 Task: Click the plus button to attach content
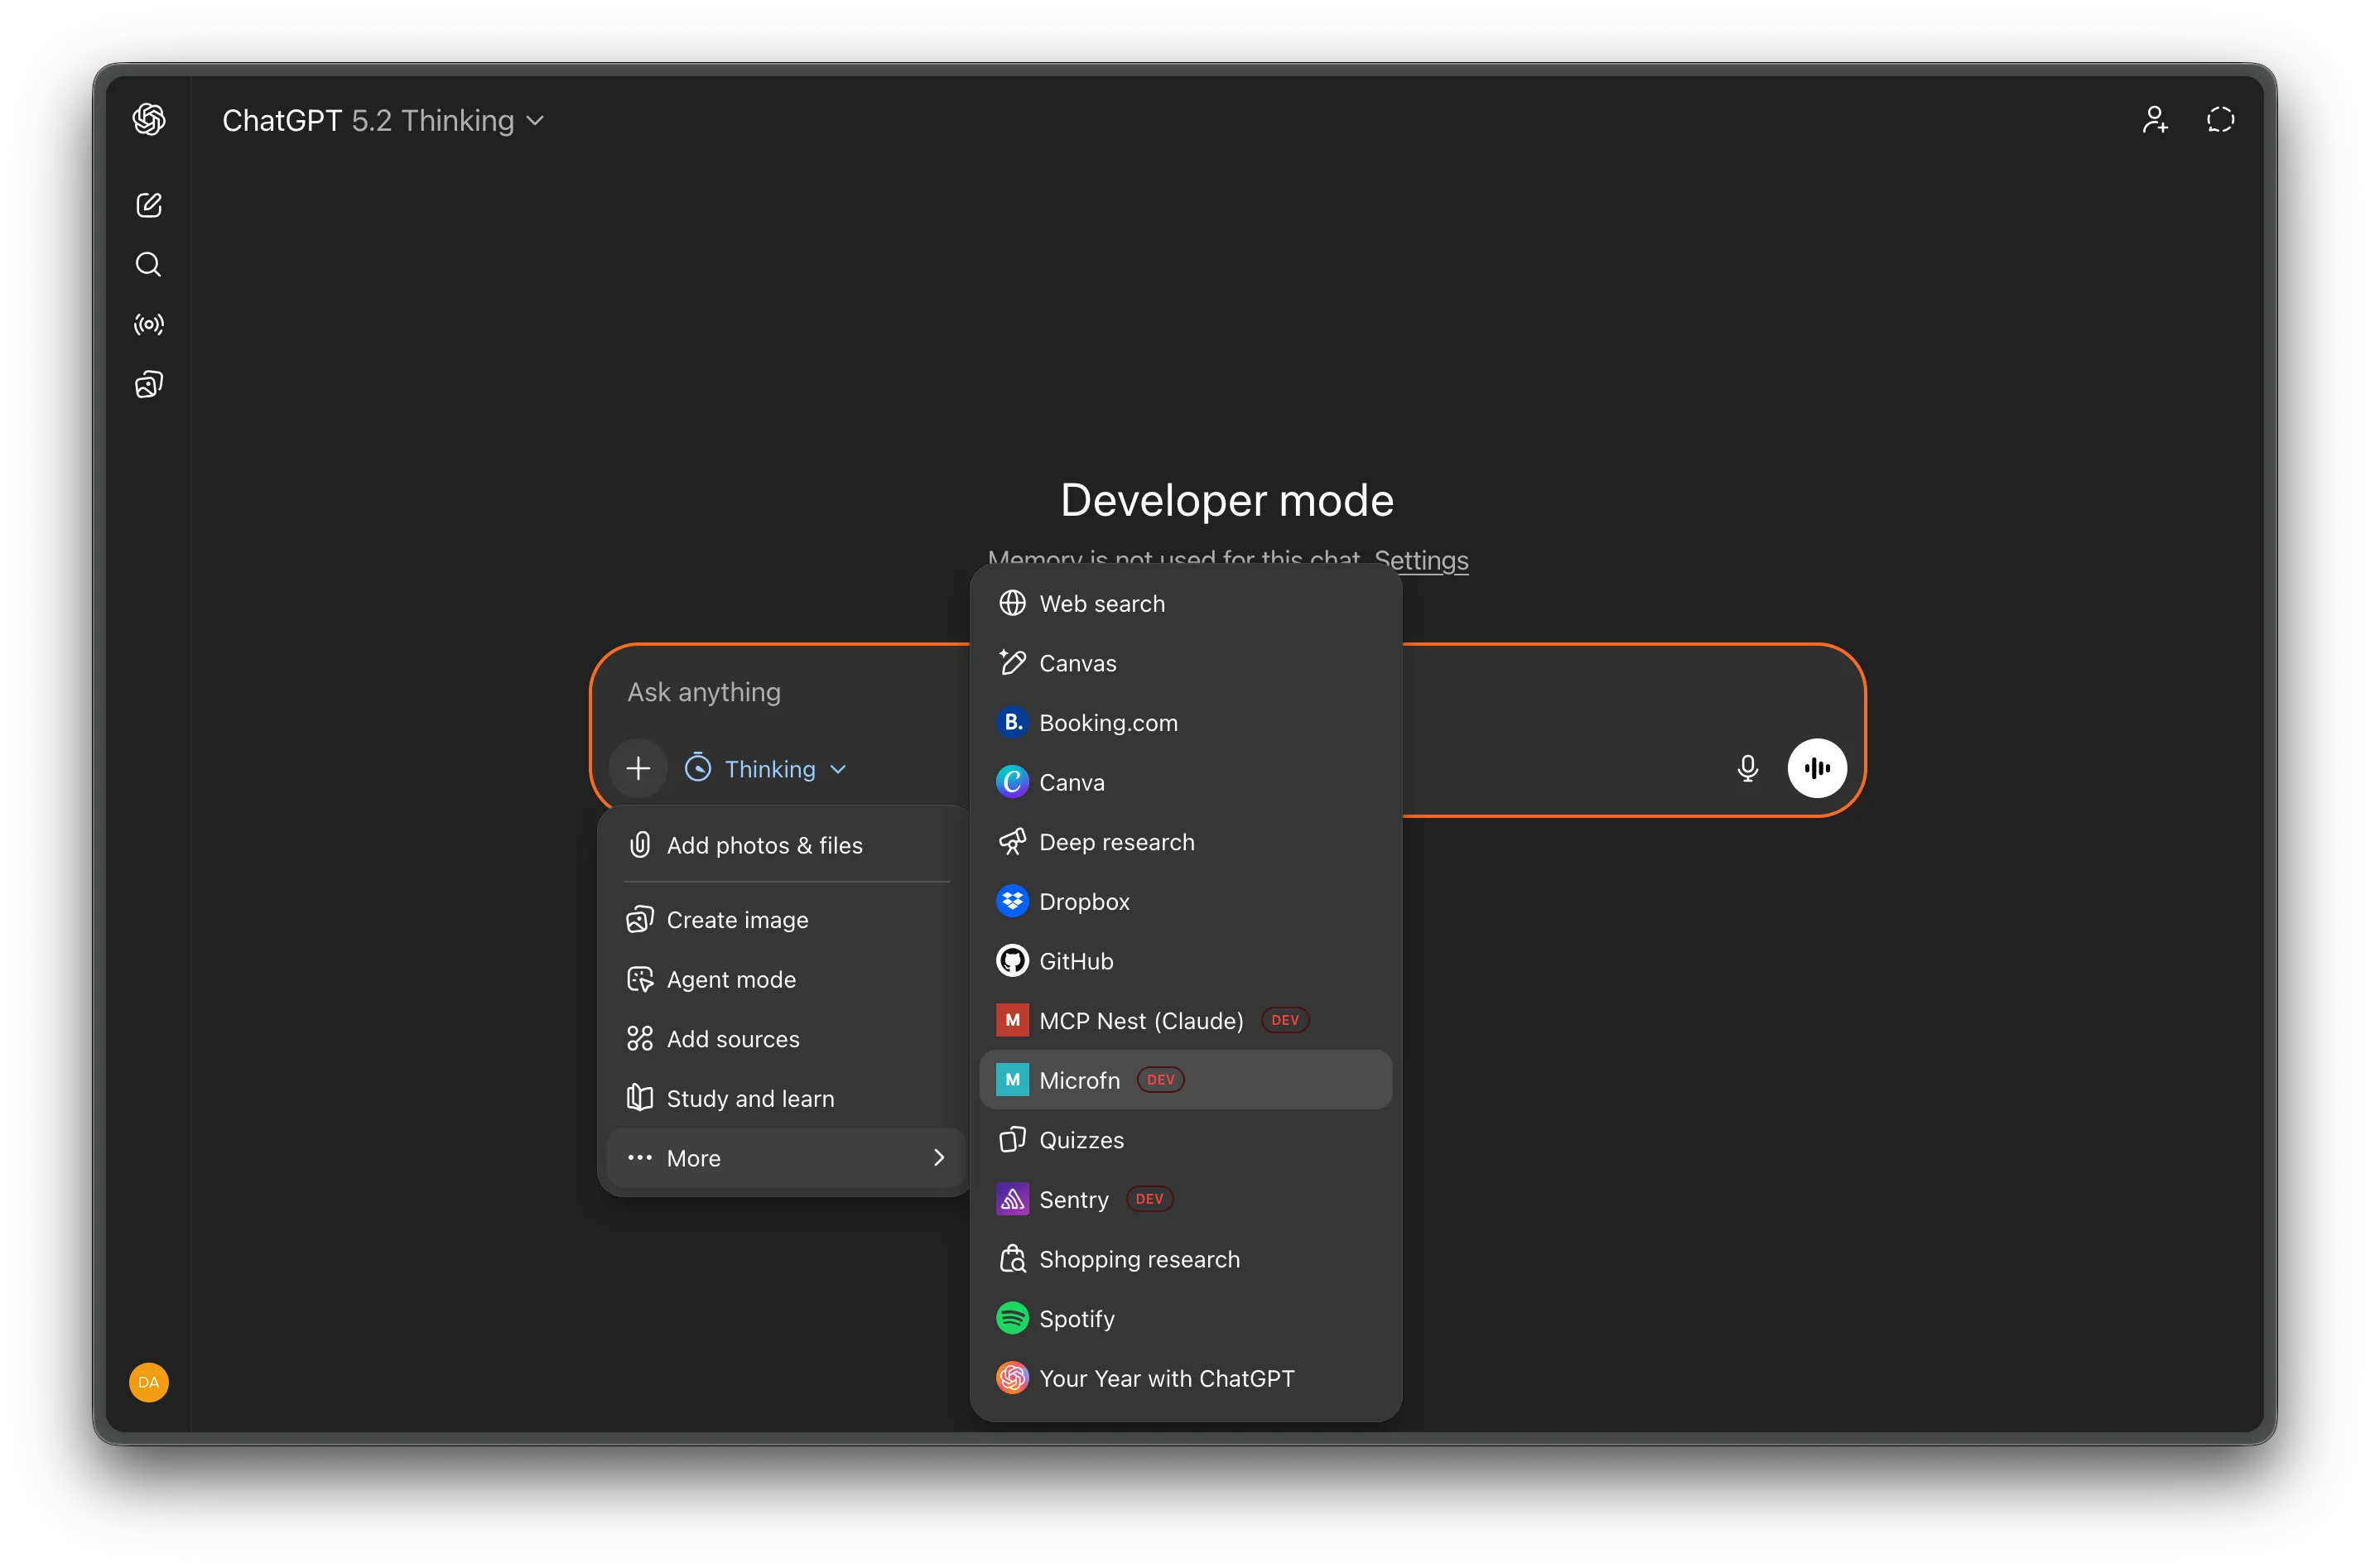638,768
